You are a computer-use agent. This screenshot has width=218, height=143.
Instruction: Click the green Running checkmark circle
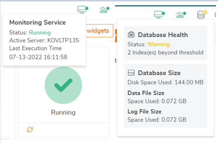(x=63, y=85)
